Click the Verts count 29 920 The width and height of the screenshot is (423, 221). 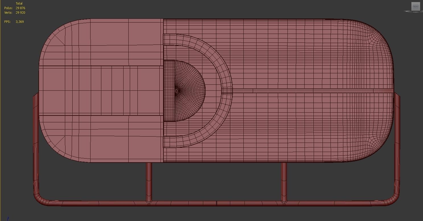[x=20, y=13]
